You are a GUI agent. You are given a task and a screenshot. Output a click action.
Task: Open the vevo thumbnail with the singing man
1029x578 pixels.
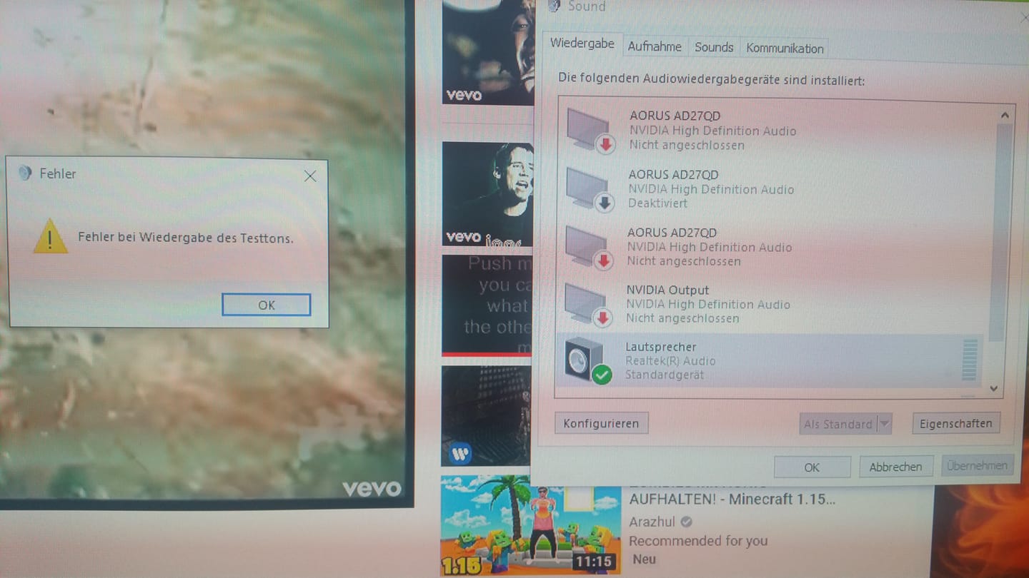(487, 193)
